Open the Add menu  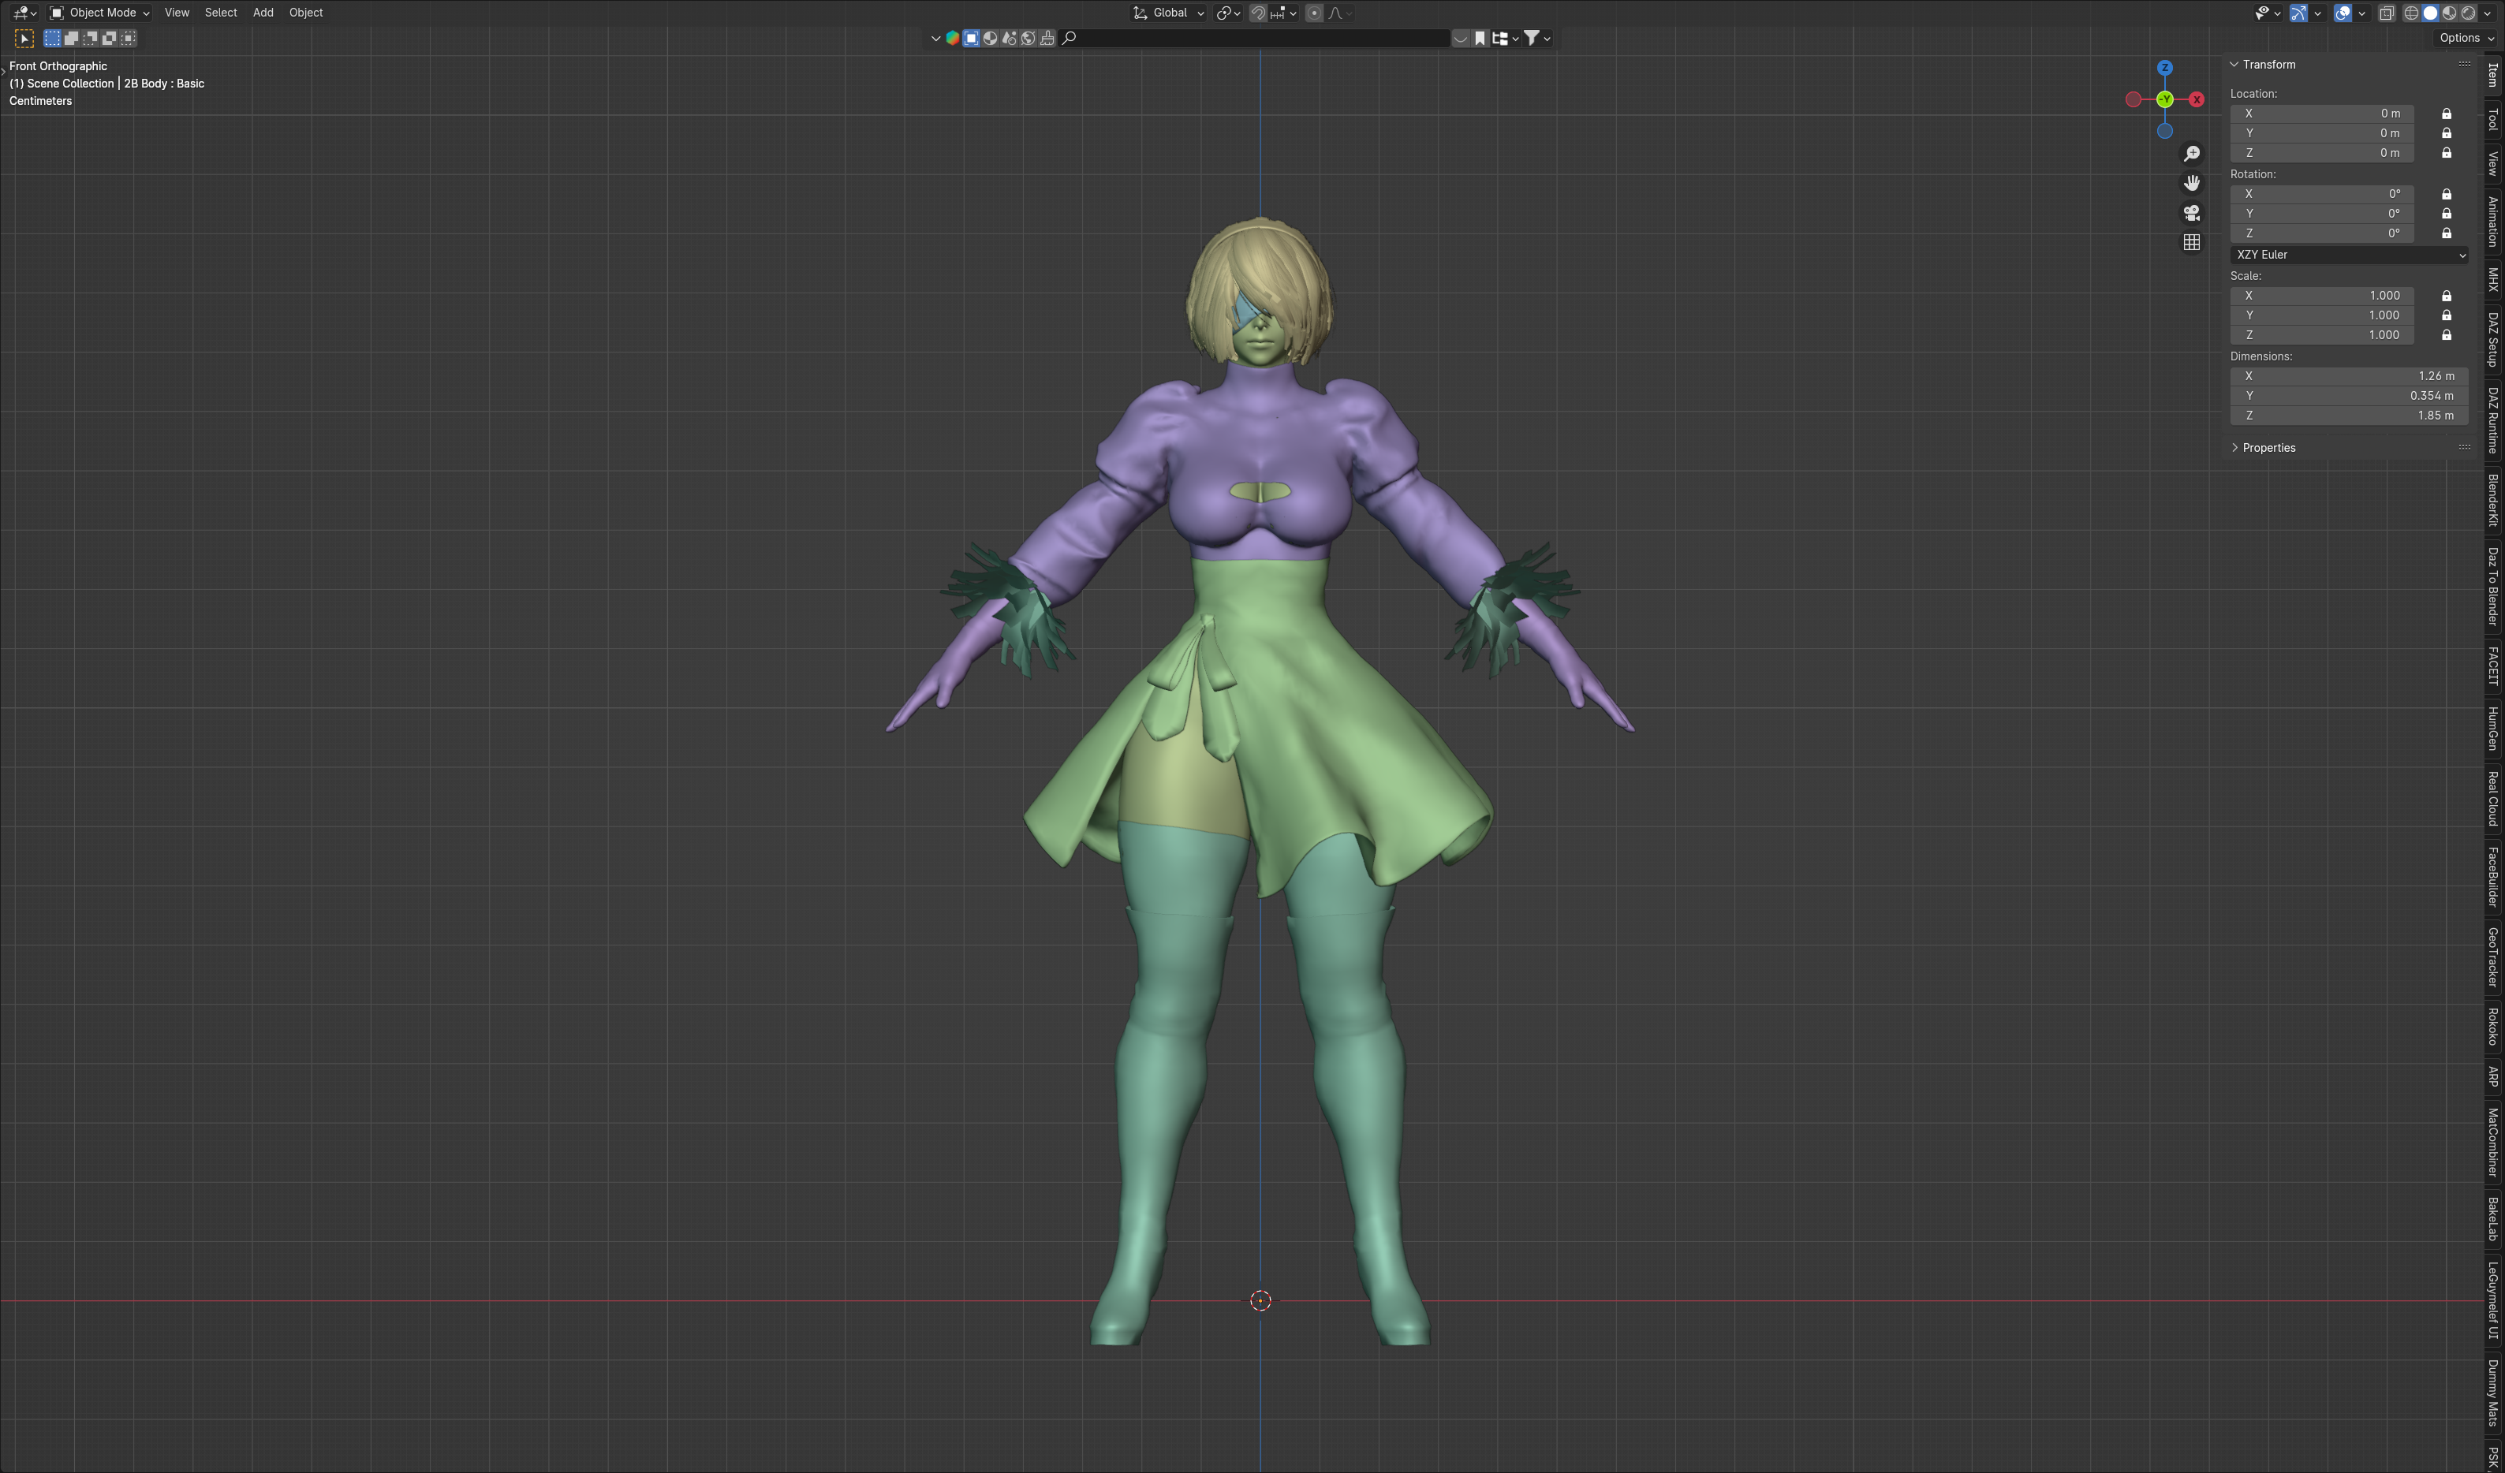(263, 13)
